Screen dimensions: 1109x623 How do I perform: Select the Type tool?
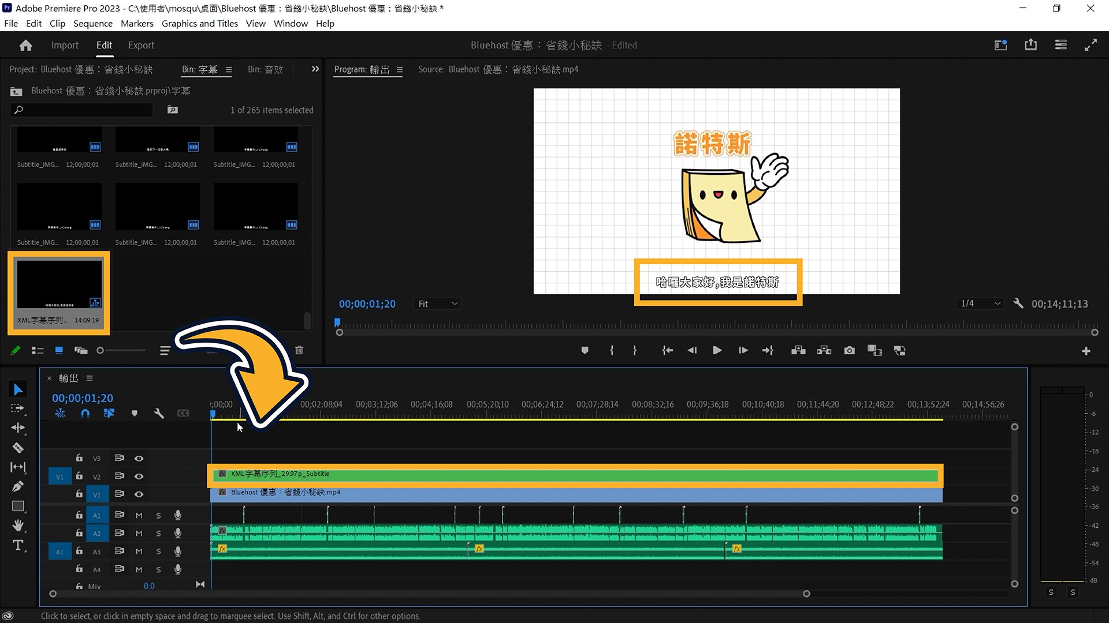(x=18, y=545)
